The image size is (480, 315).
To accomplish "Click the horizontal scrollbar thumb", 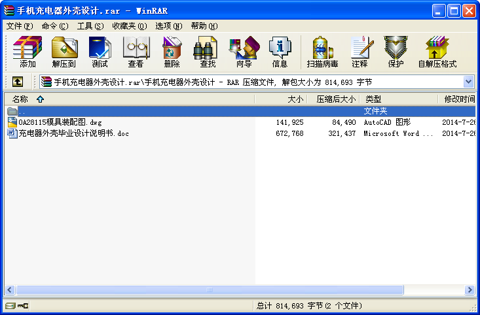I will point(210,290).
